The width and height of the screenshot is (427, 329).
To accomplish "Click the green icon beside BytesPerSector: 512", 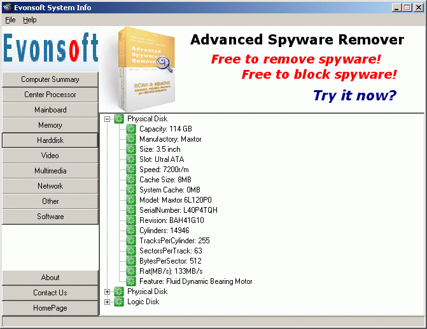I will [130, 261].
